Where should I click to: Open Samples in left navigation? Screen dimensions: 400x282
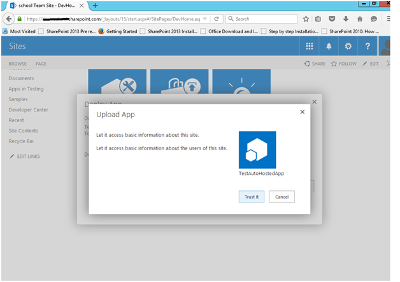pos(18,99)
